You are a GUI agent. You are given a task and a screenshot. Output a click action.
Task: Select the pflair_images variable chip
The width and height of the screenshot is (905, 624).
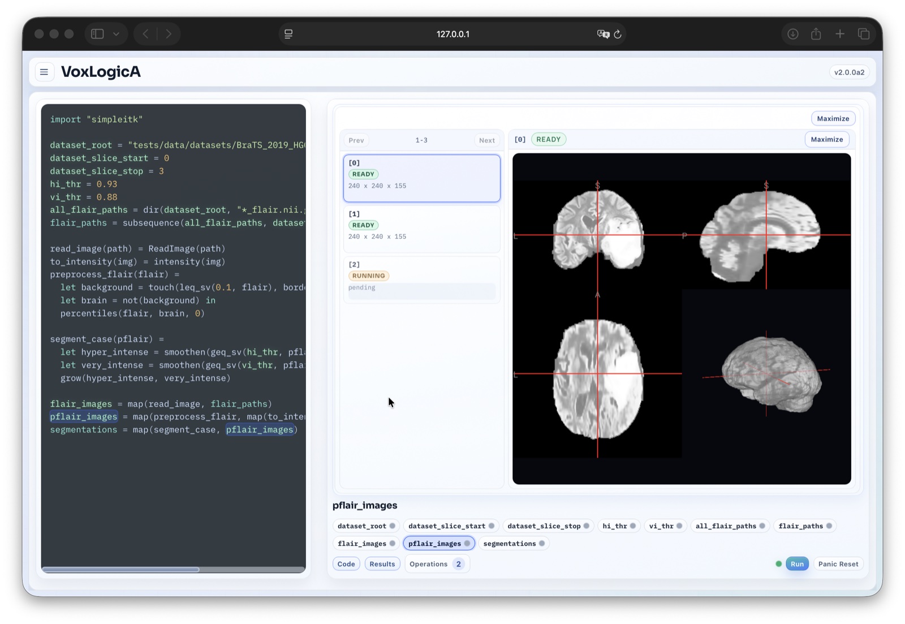[x=439, y=544]
